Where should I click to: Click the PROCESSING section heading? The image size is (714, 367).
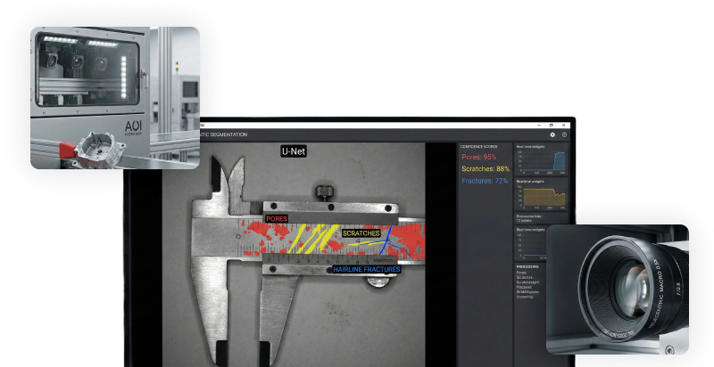pyautogui.click(x=527, y=266)
